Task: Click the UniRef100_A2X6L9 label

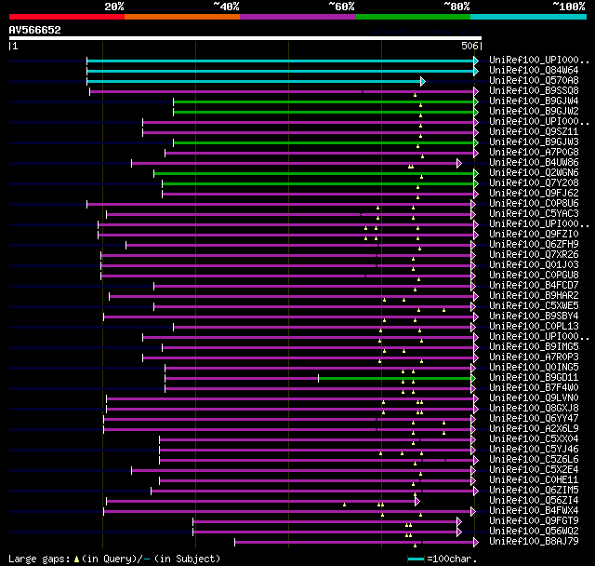Action: point(534,429)
